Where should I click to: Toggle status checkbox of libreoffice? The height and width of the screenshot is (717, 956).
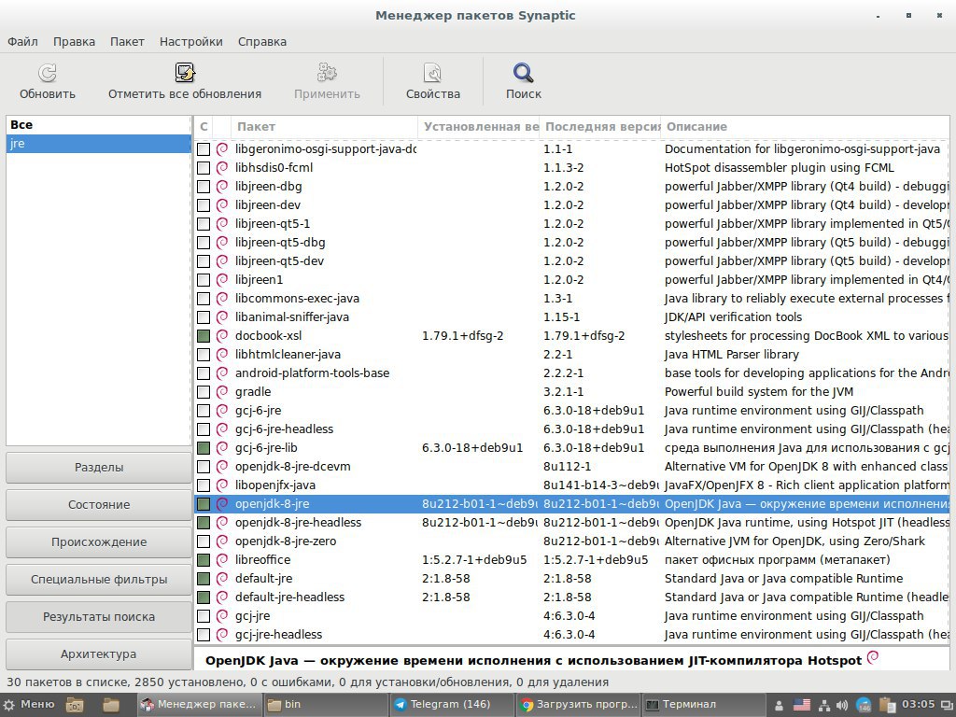[x=204, y=560]
